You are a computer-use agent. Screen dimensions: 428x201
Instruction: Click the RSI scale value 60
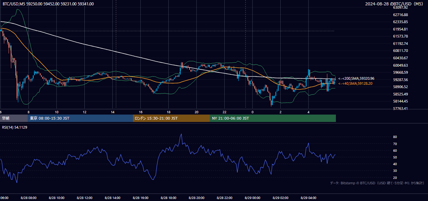tap(395, 150)
